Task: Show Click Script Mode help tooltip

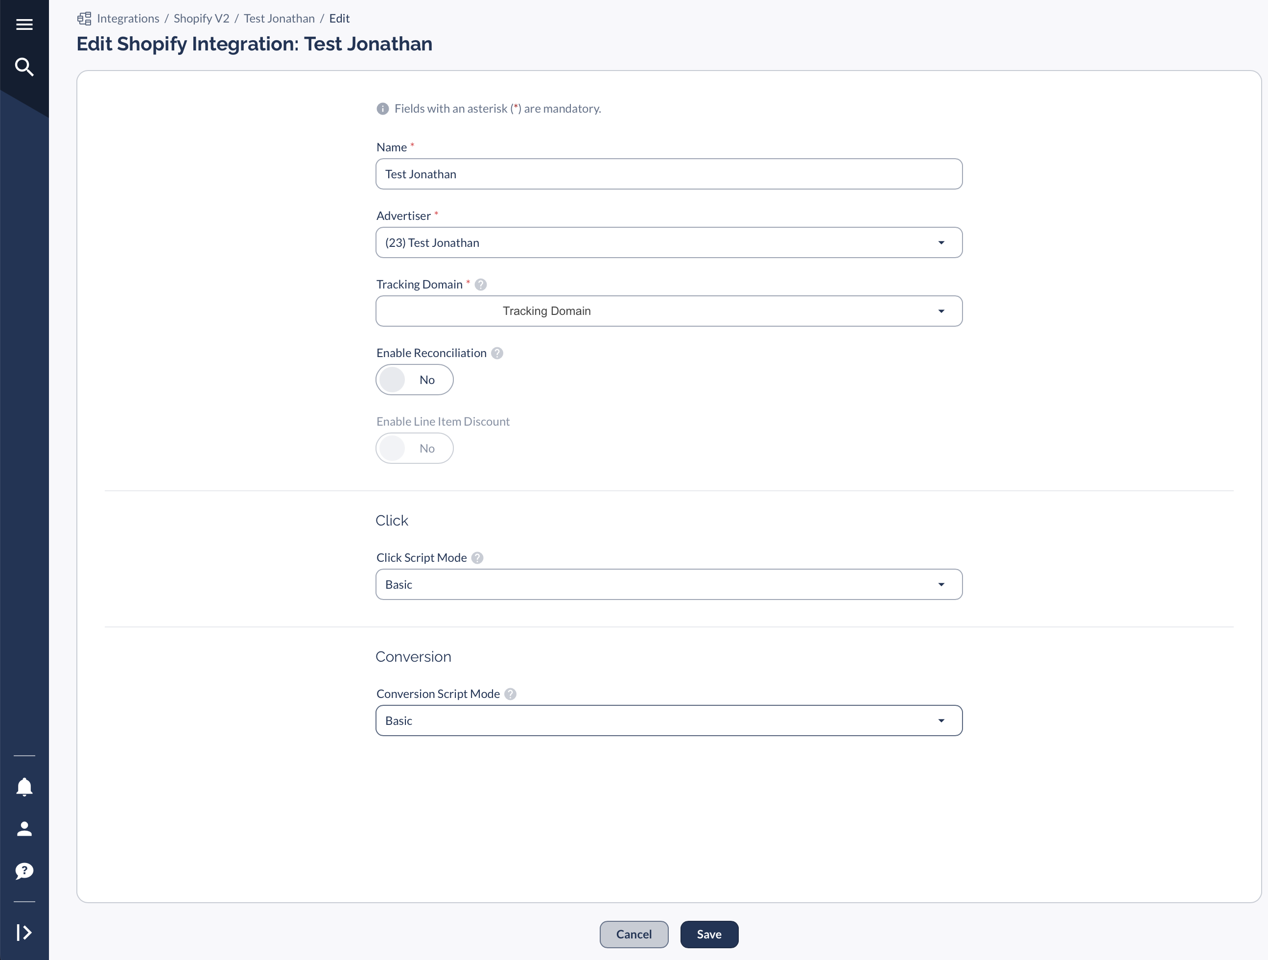Action: tap(477, 558)
